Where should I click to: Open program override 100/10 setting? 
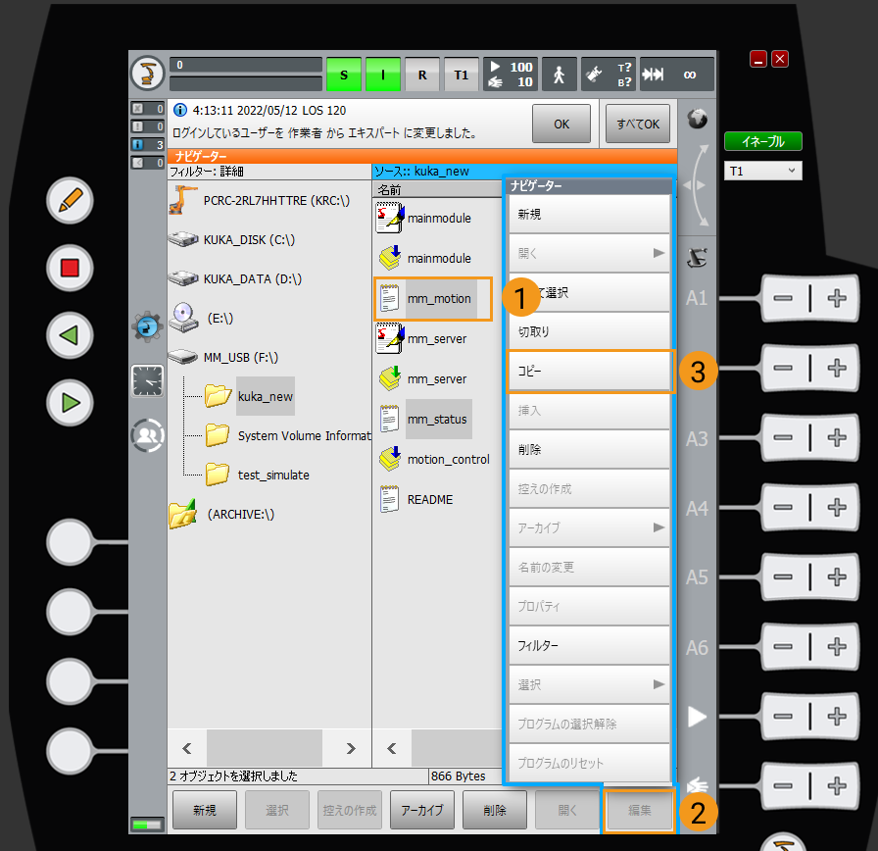click(511, 74)
